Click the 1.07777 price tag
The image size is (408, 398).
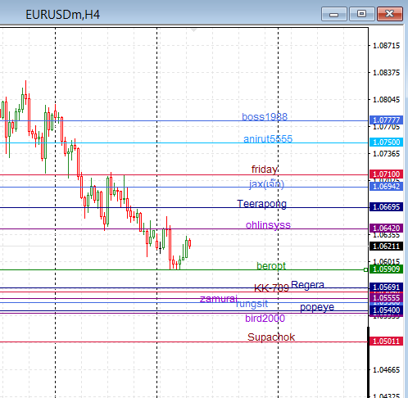(x=386, y=120)
